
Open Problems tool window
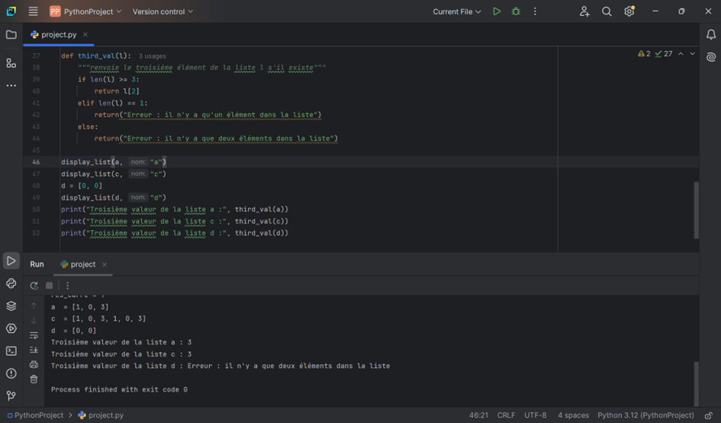click(11, 373)
